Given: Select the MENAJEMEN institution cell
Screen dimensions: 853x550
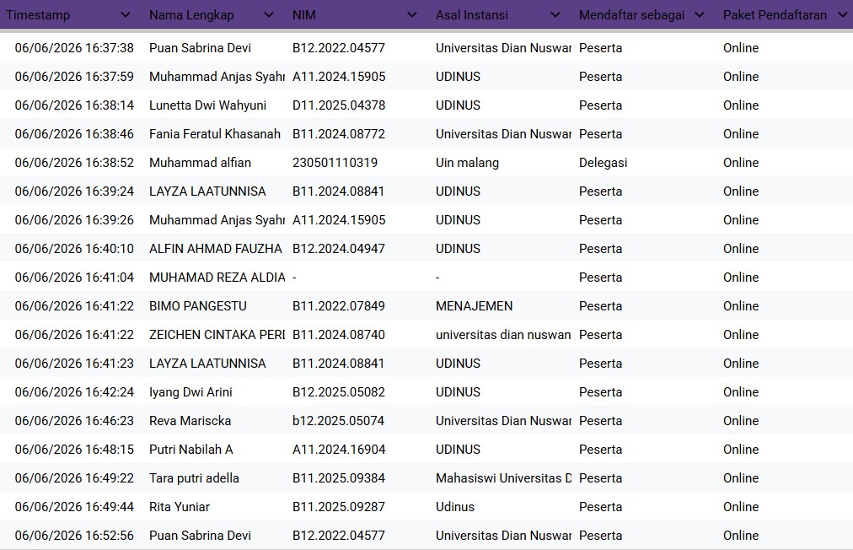Looking at the screenshot, I should (502, 306).
